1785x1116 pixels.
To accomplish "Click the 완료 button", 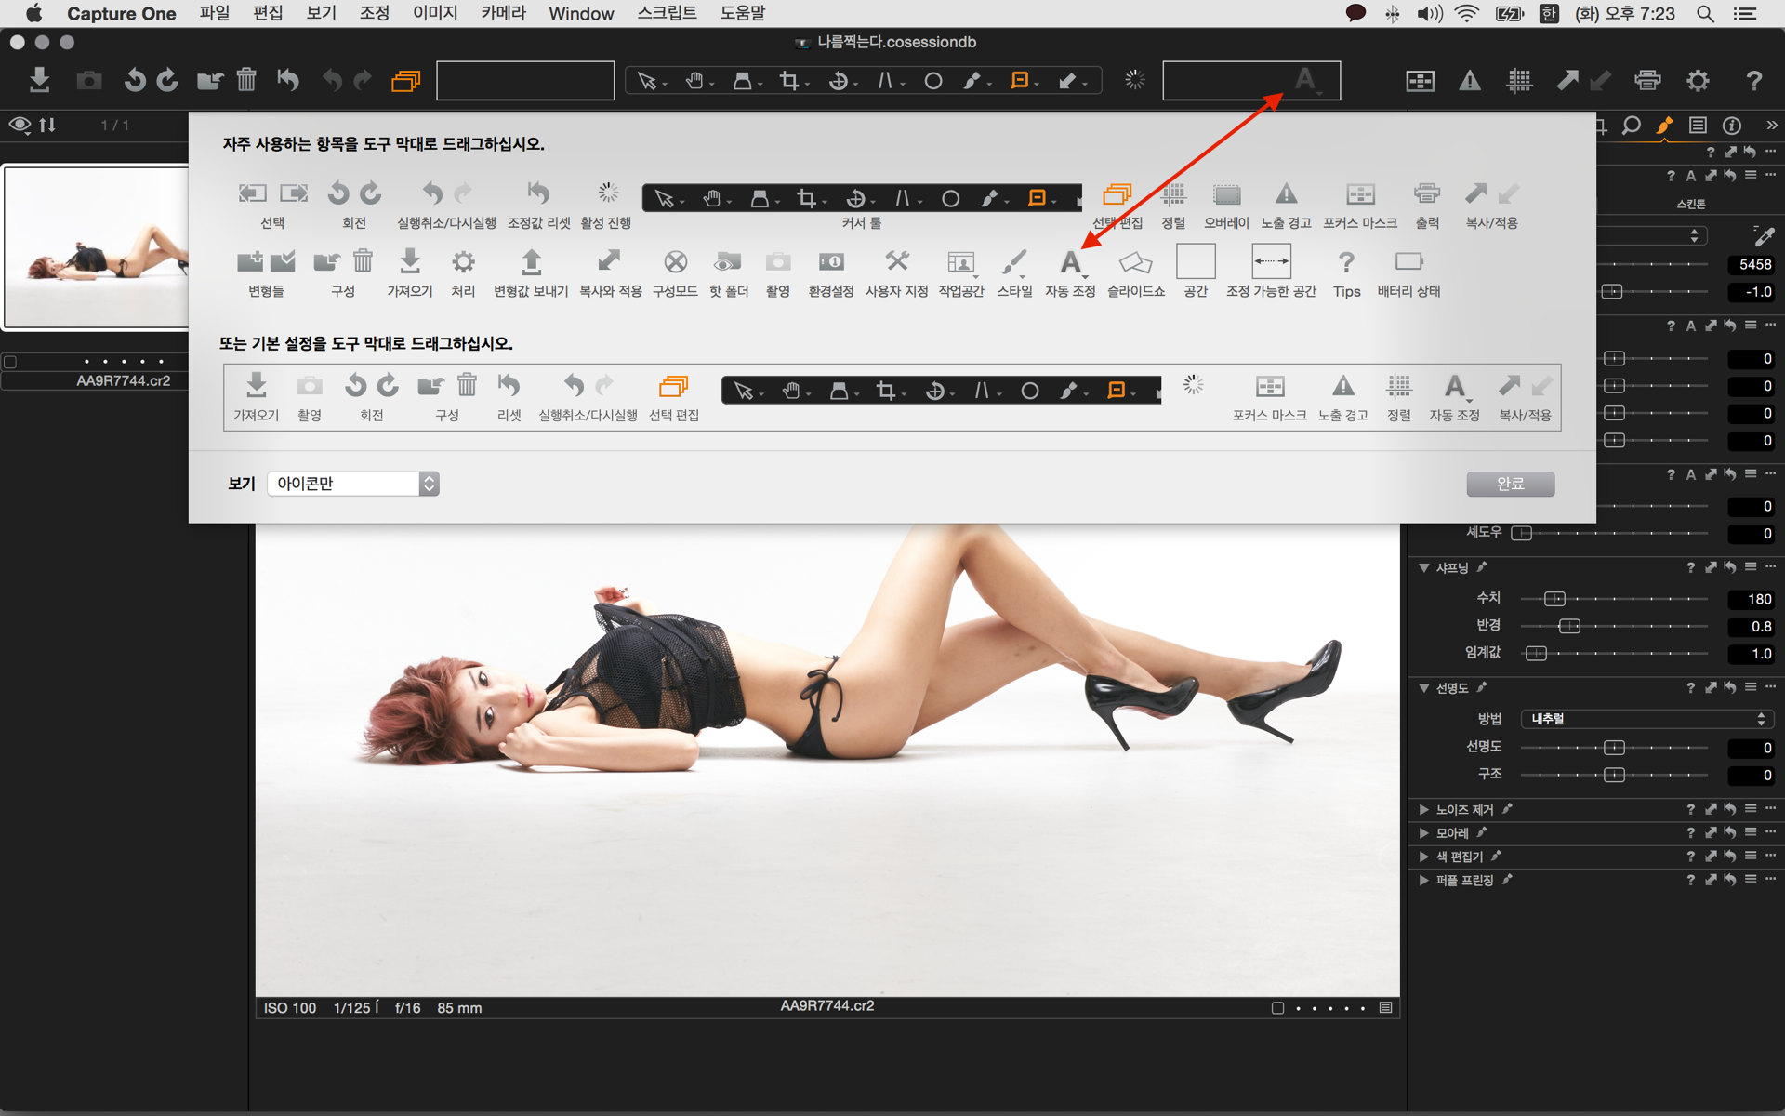I will coord(1510,484).
